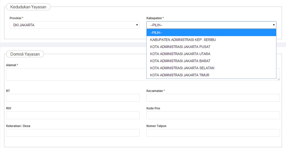This screenshot has width=286, height=148.
Task: Click the Kedudukan Yayasan section heading
Action: (x=28, y=7)
